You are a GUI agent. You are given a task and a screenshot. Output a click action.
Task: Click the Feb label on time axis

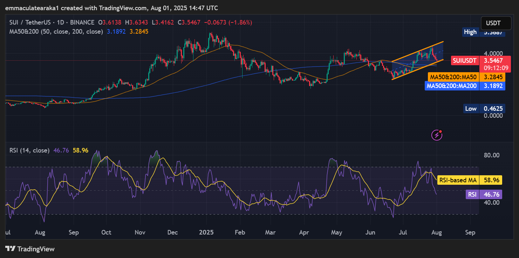pyautogui.click(x=240, y=232)
